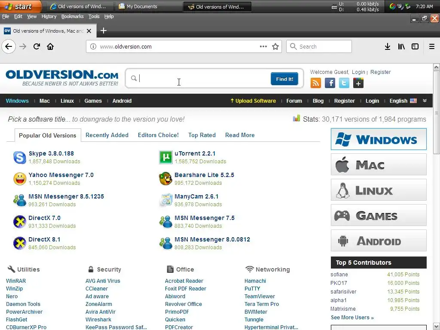Open the AVG Anti Virus link
Viewport: 440px width, 330px height.
tap(103, 281)
